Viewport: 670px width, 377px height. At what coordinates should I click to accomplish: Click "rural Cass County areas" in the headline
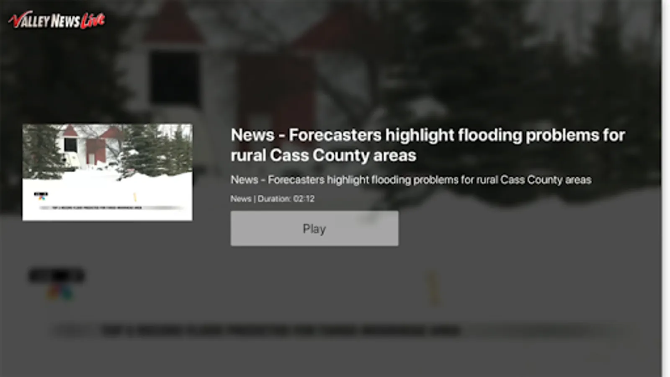323,155
